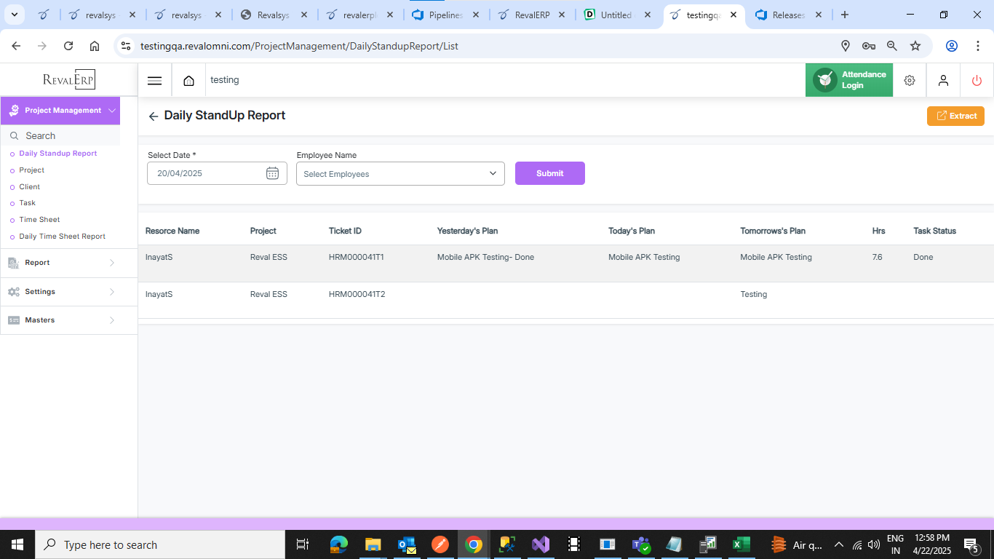Click the purple Submit button
994x559 pixels.
coord(549,173)
